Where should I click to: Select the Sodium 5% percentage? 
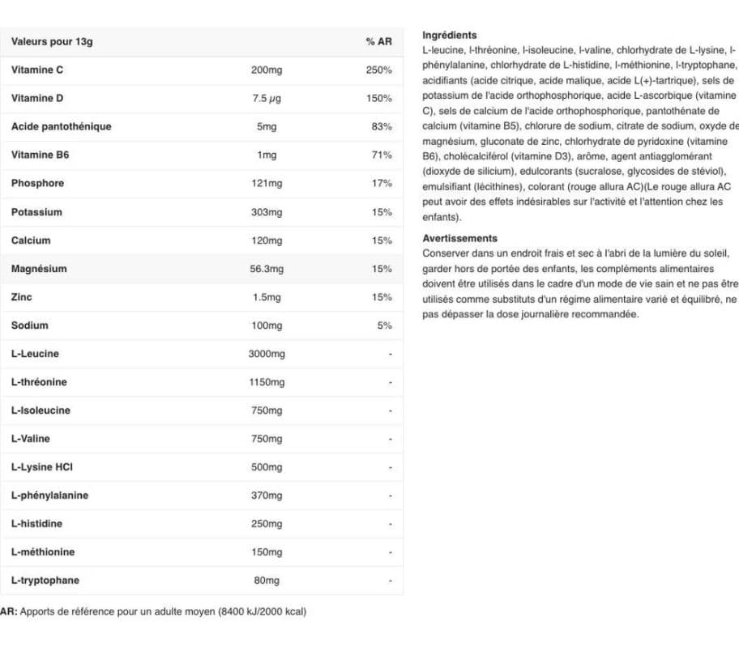coord(384,326)
